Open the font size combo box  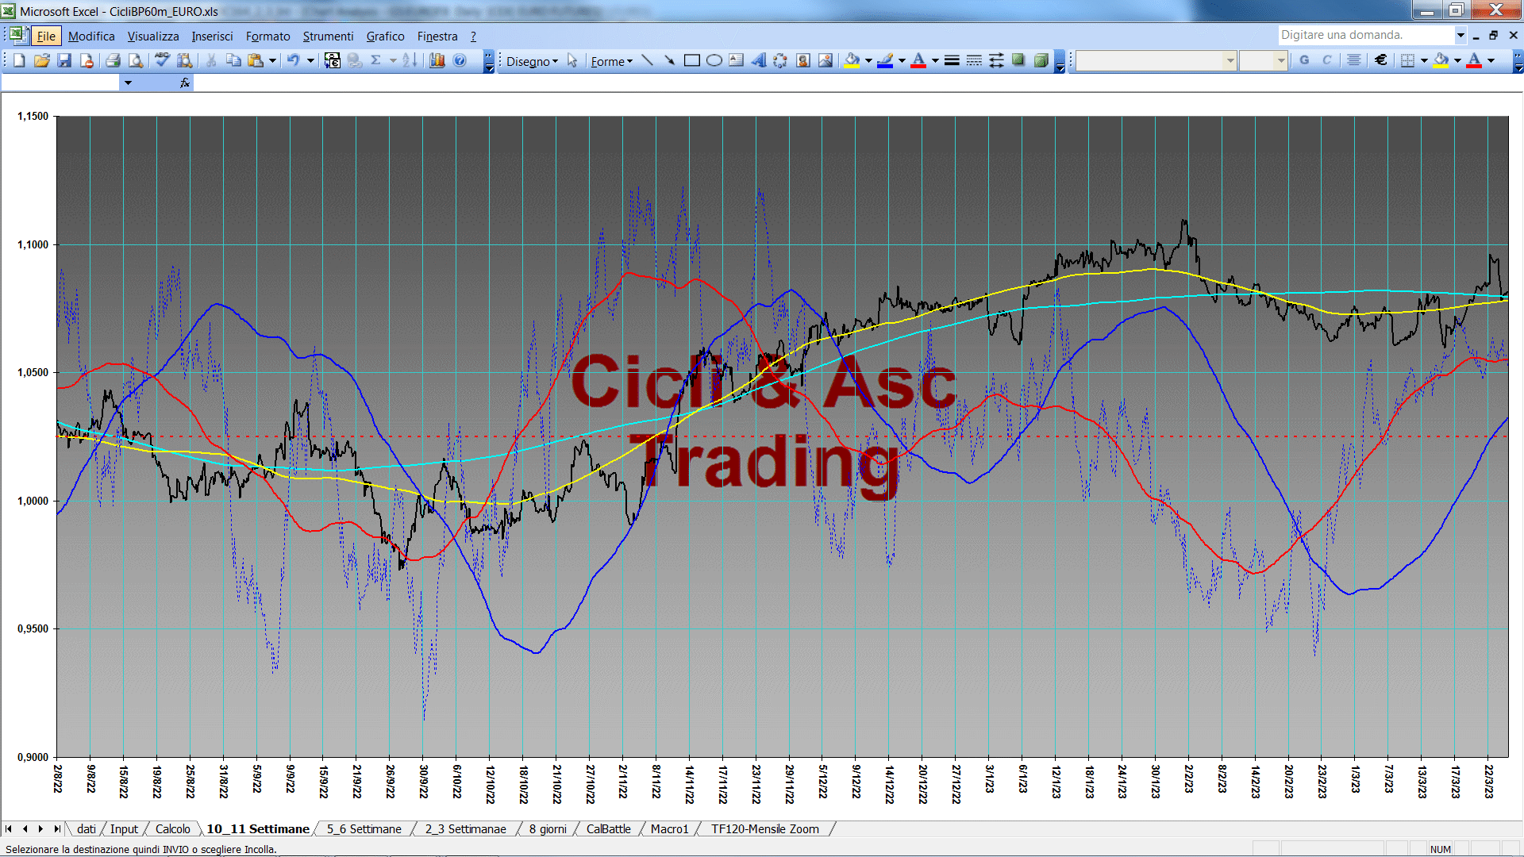(x=1263, y=61)
